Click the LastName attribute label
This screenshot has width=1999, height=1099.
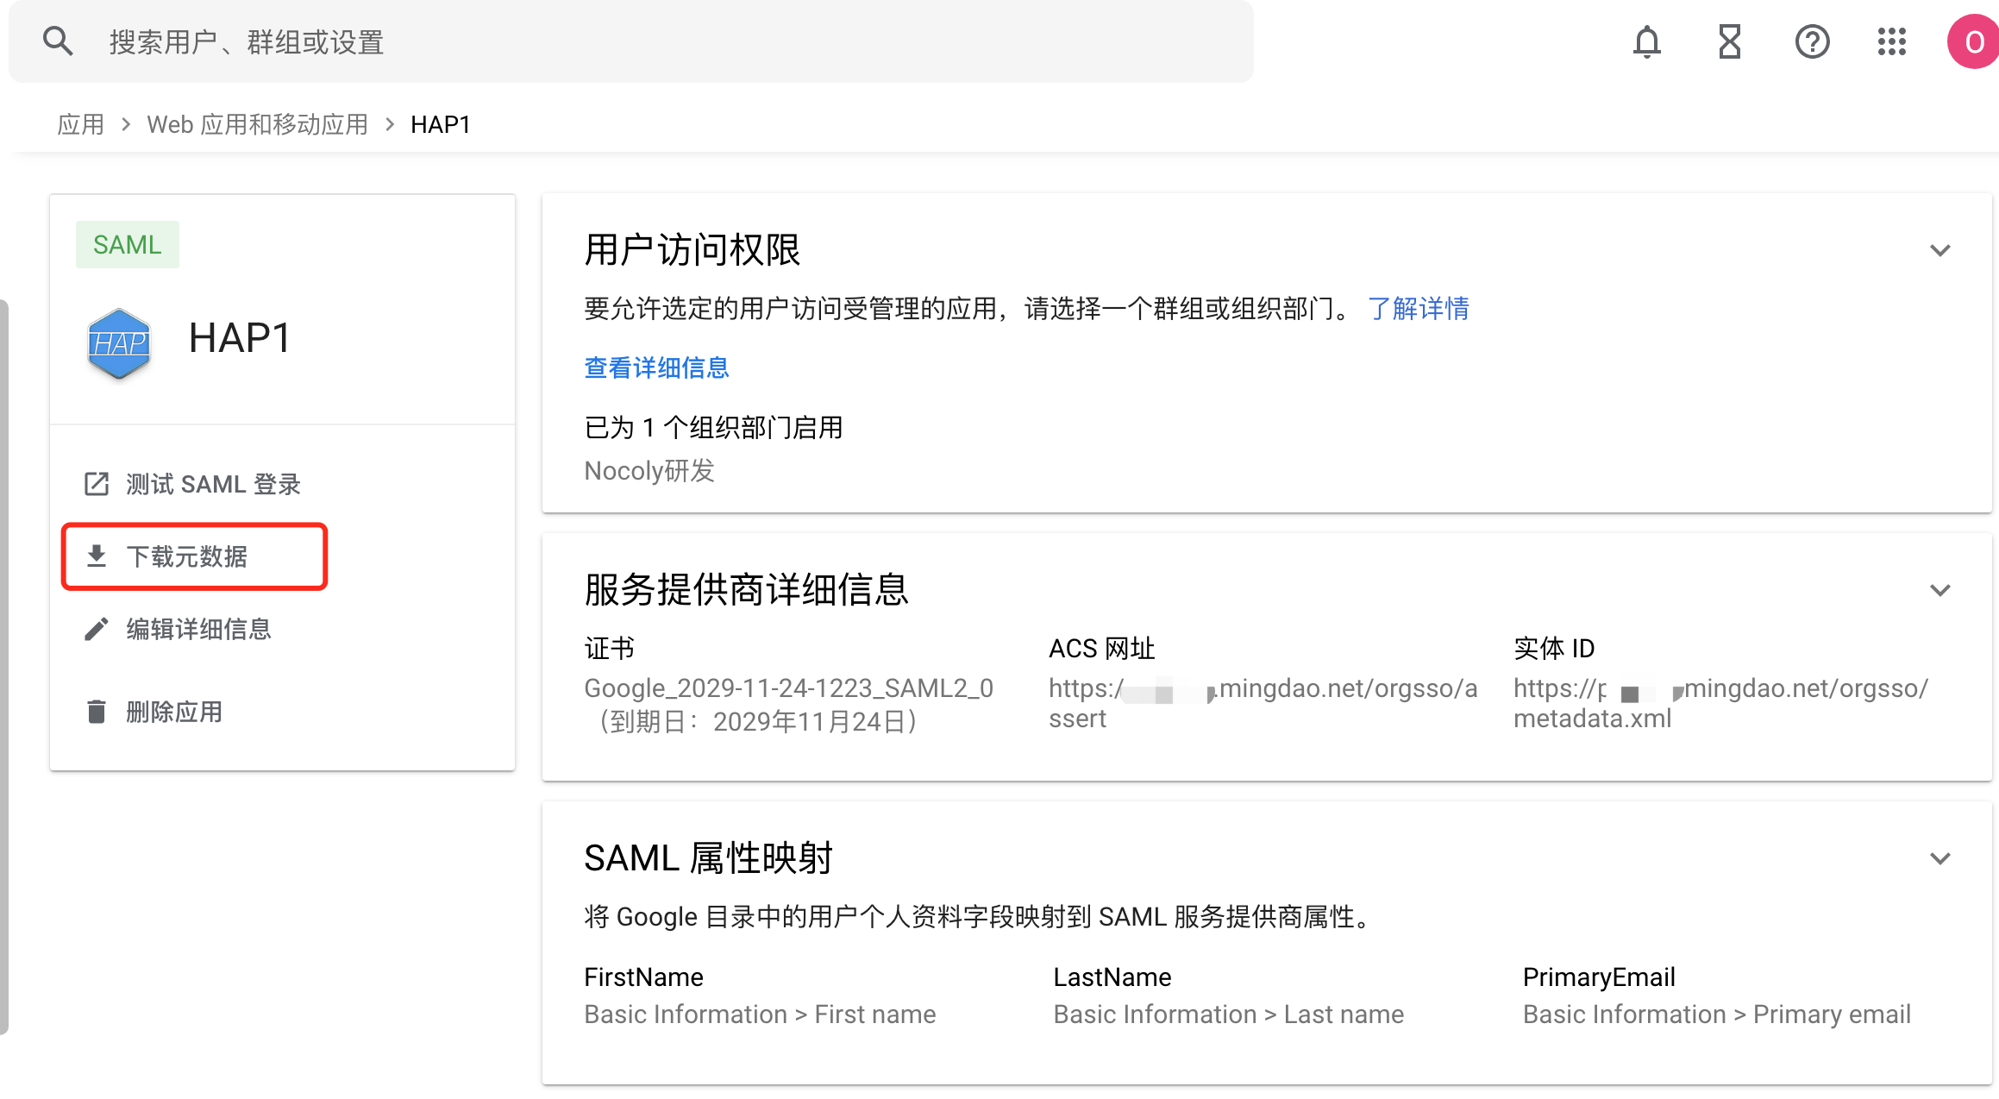click(x=1112, y=977)
